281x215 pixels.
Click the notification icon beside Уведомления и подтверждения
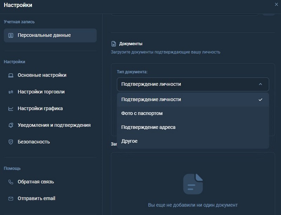pos(11,125)
